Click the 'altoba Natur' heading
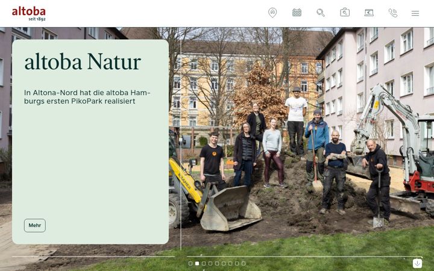This screenshot has width=434, height=271. click(x=83, y=61)
